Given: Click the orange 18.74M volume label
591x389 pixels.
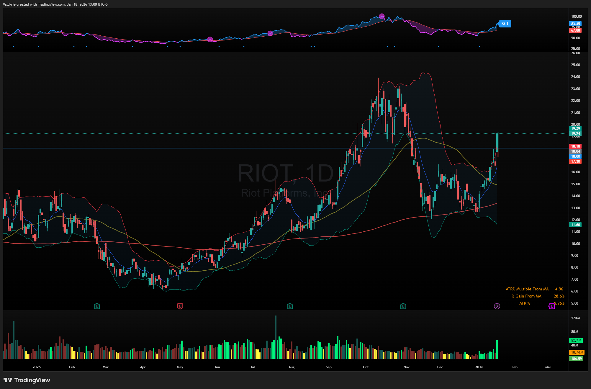Looking at the screenshot, I should (x=577, y=352).
